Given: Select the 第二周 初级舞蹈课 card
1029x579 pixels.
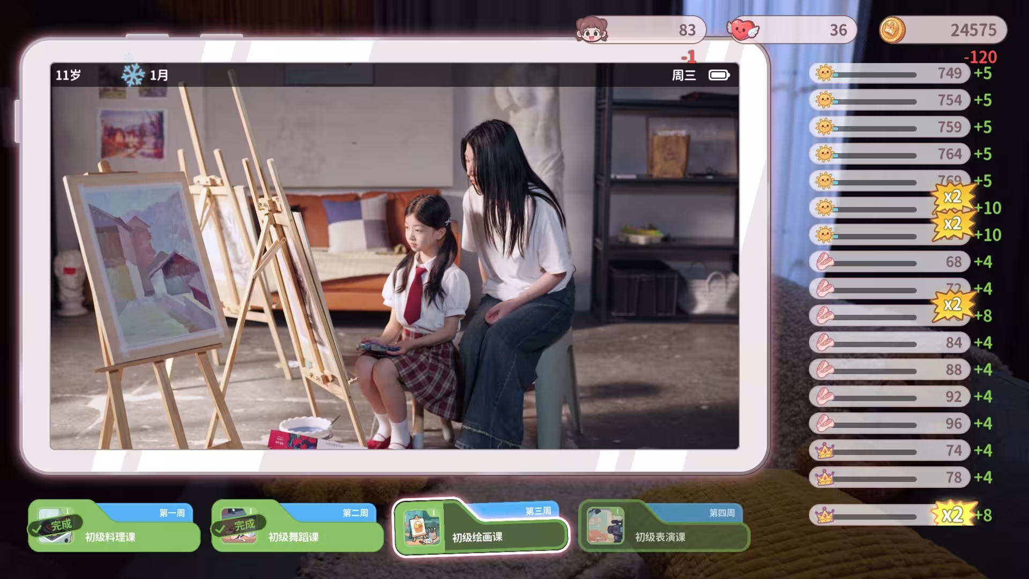Looking at the screenshot, I should coord(297,526).
